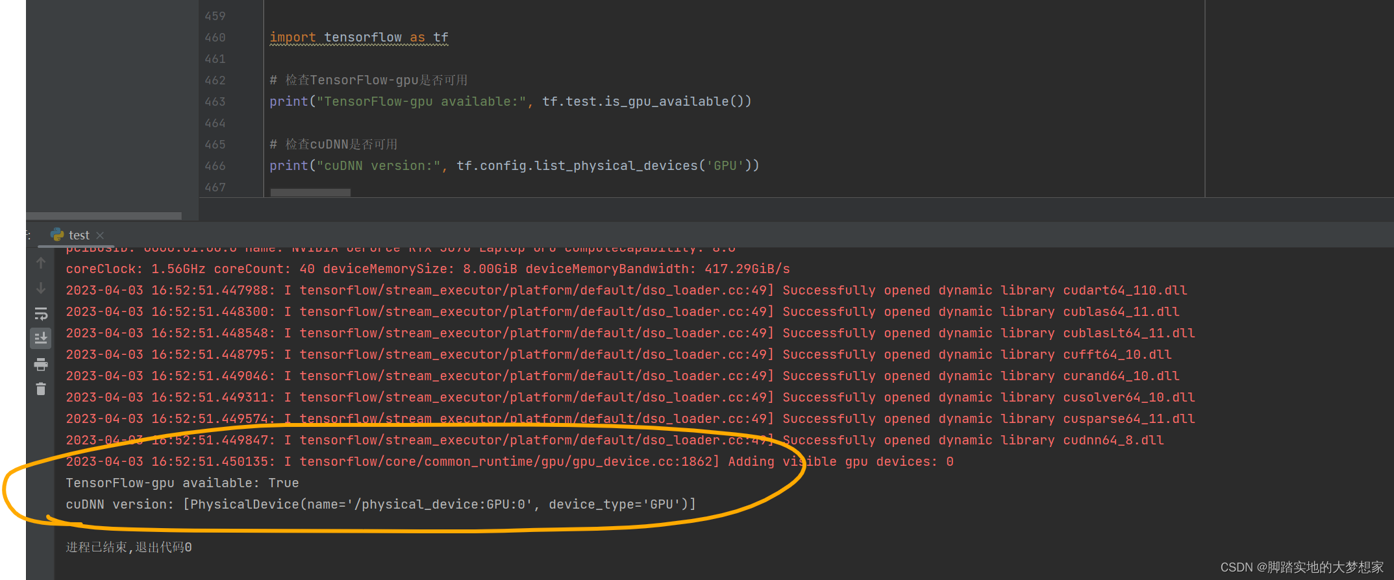Click the 'tf.config.list_physical_devices' call
The height and width of the screenshot is (580, 1394).
pyautogui.click(x=577, y=166)
